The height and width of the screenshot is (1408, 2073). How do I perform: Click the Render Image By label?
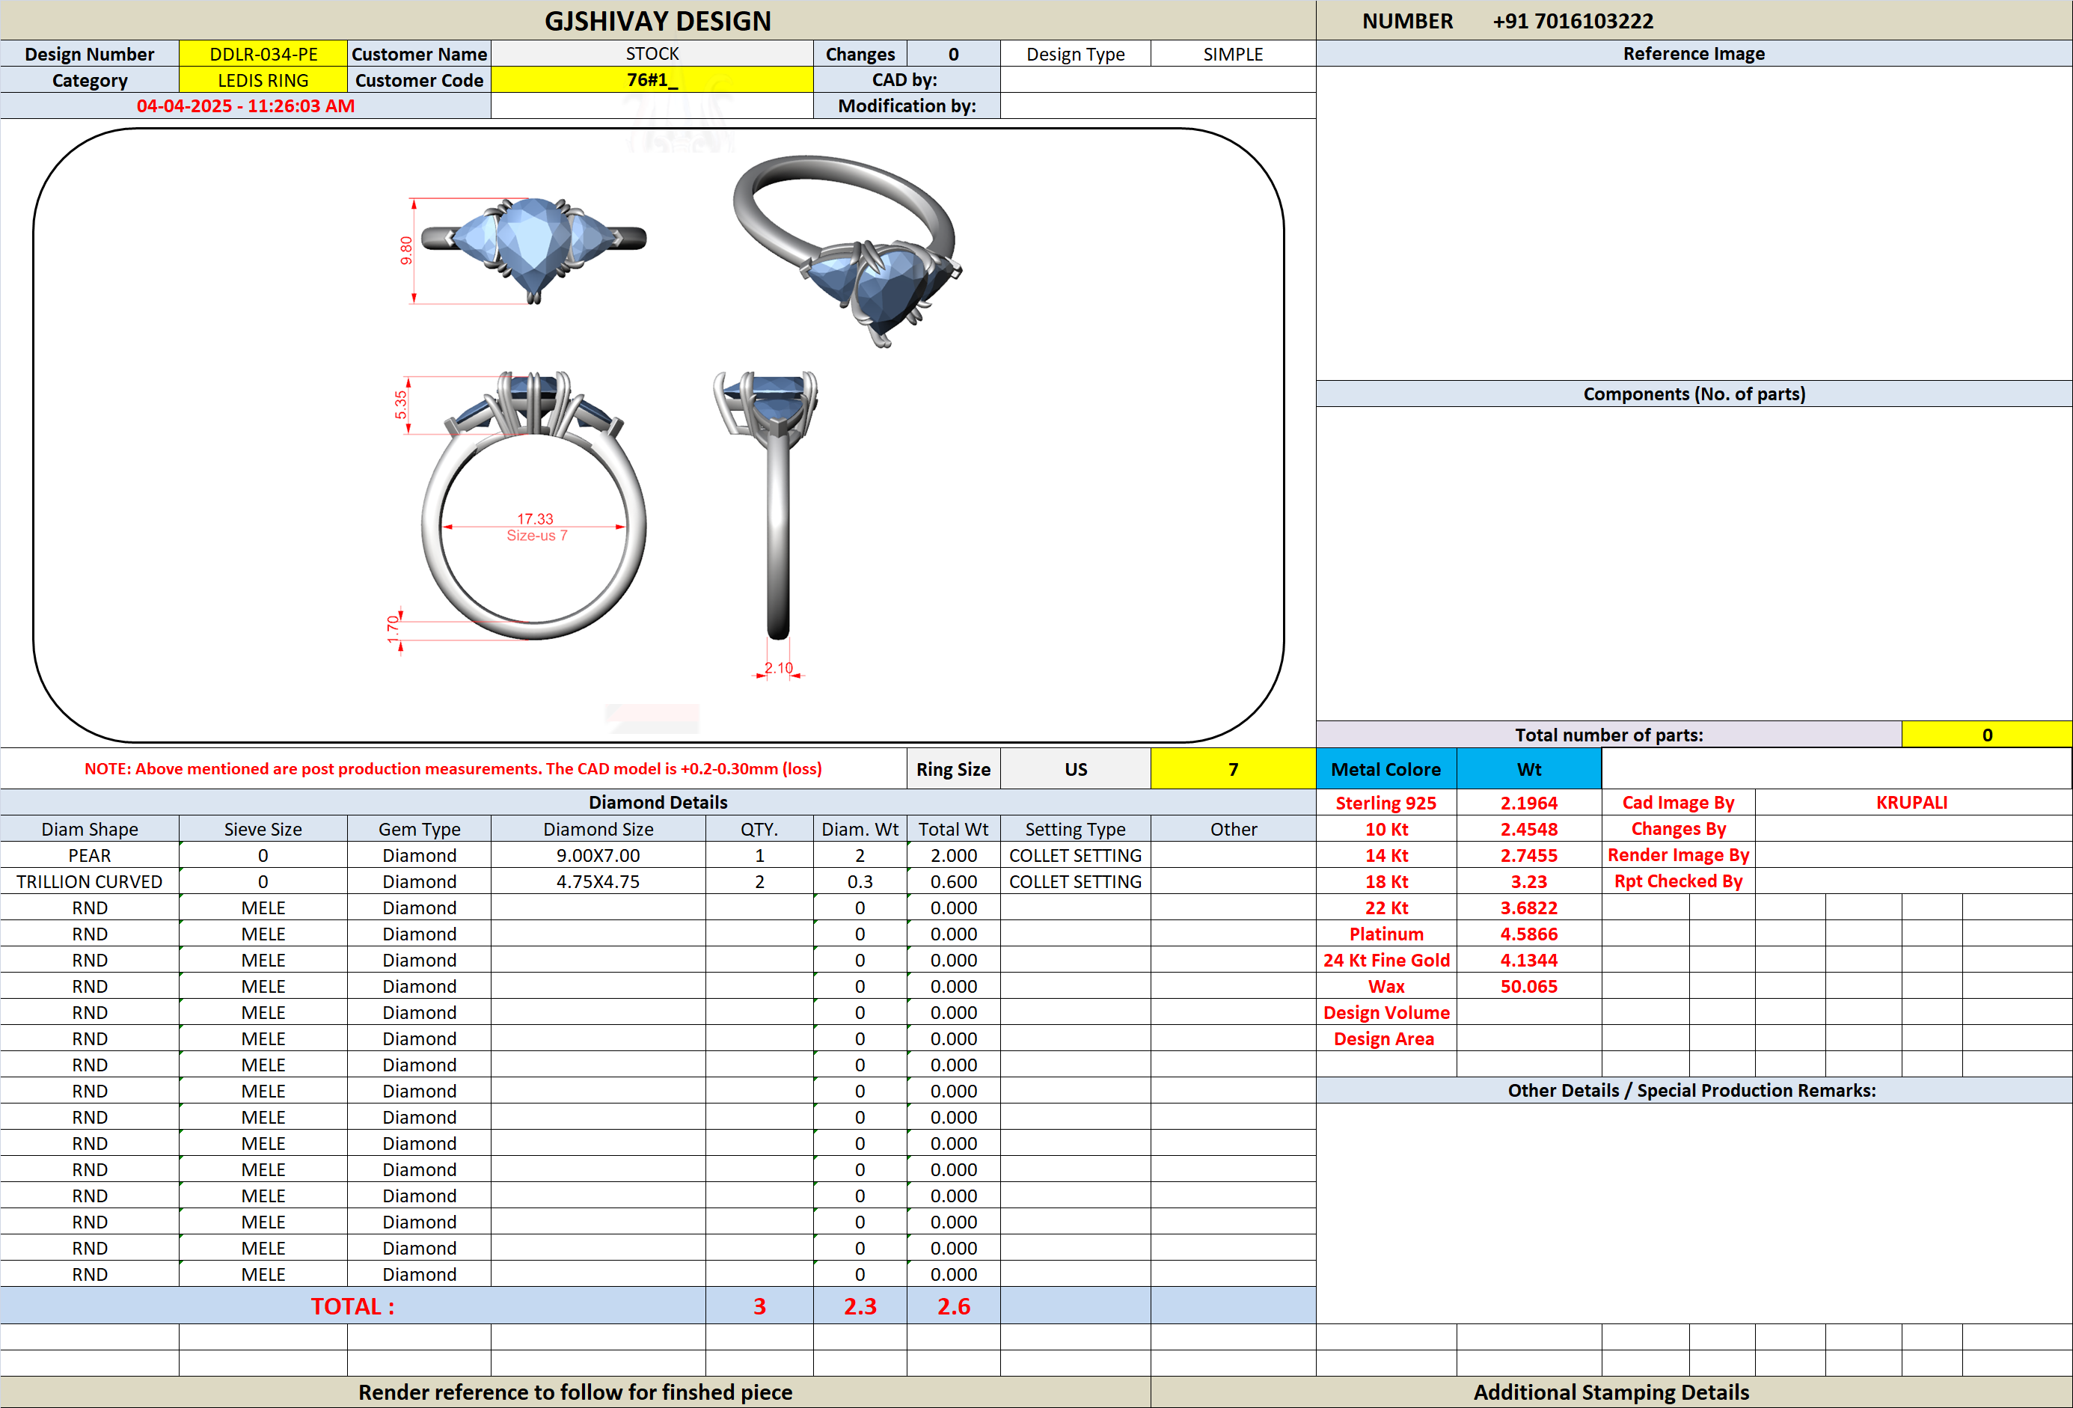(x=1678, y=855)
